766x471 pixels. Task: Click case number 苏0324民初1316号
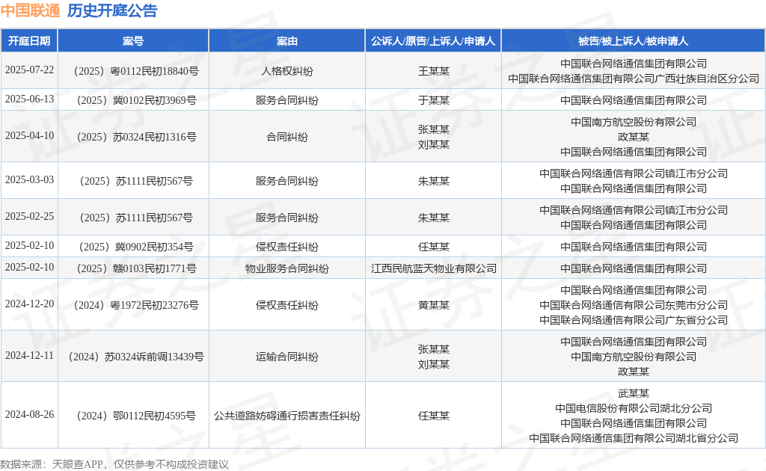[x=136, y=137]
